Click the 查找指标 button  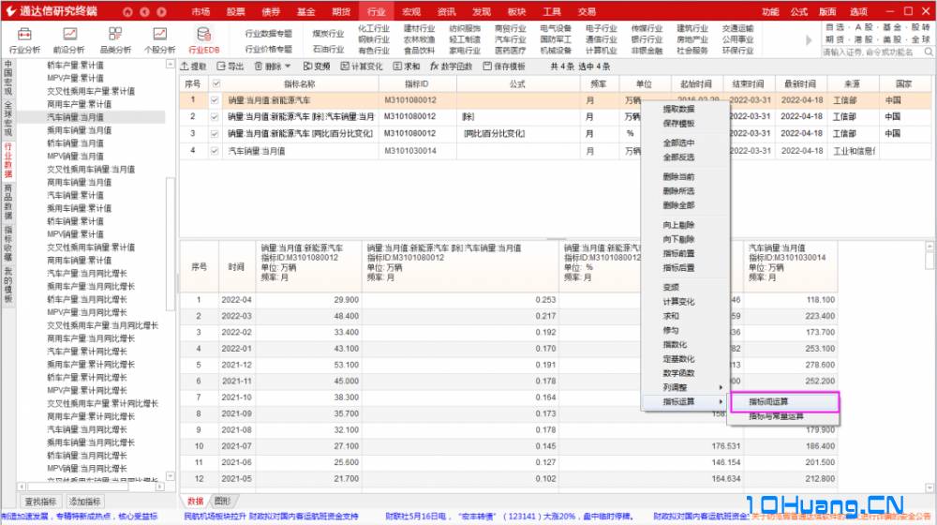(x=40, y=501)
